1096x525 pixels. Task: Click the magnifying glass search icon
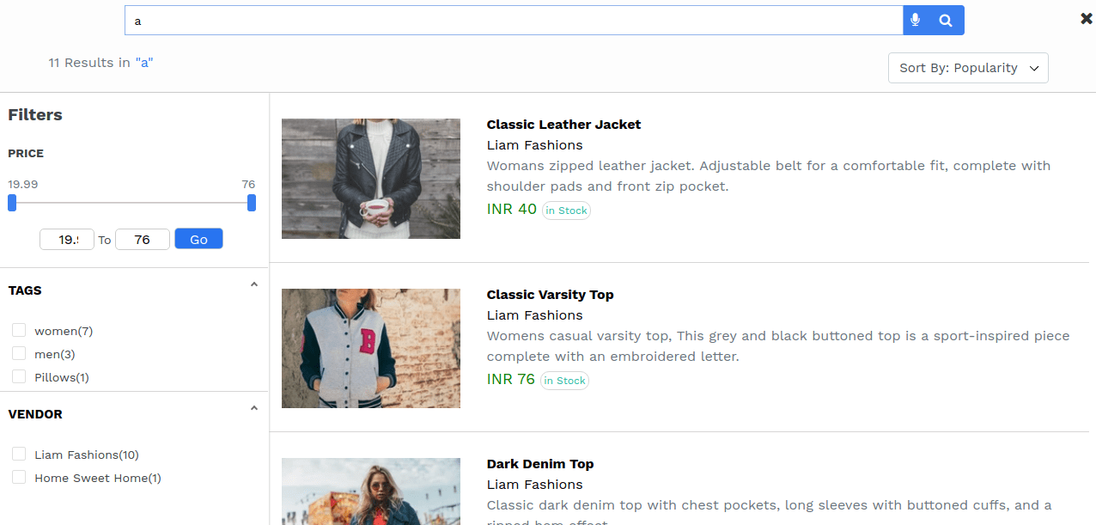click(x=946, y=21)
